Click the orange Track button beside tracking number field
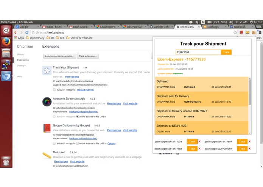The width and height of the screenshot is (263, 187). (226, 52)
